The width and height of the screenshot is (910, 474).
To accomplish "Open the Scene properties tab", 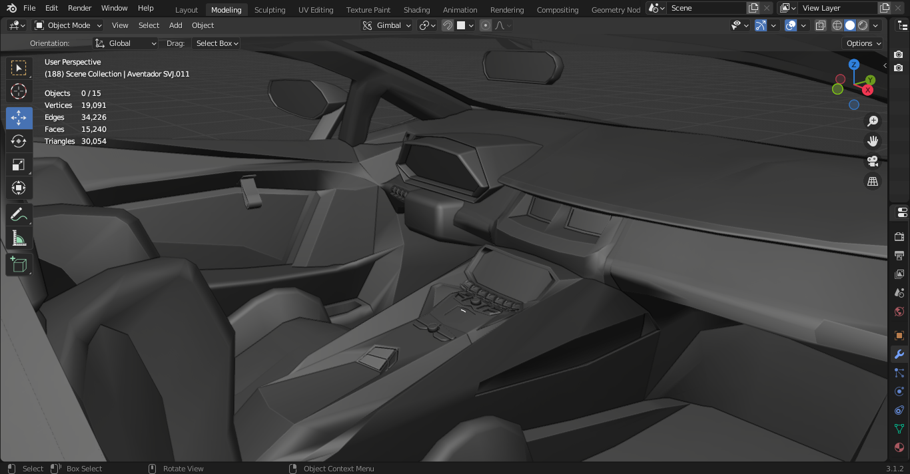I will point(899,293).
